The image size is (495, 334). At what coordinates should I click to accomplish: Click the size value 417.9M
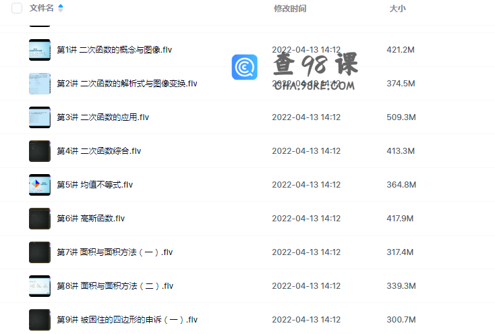point(400,219)
